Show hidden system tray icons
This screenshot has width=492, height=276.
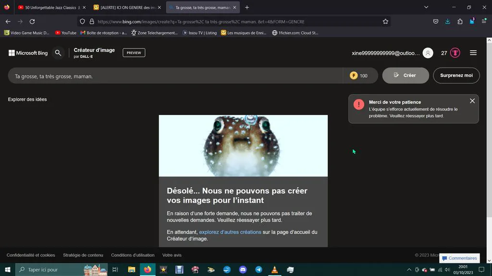[x=409, y=270]
